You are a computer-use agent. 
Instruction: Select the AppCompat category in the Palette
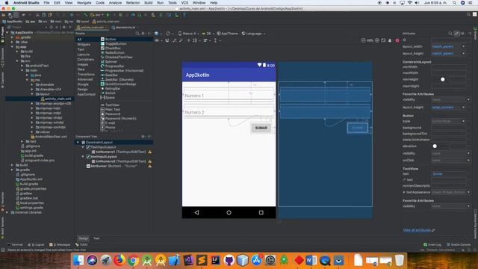point(87,94)
